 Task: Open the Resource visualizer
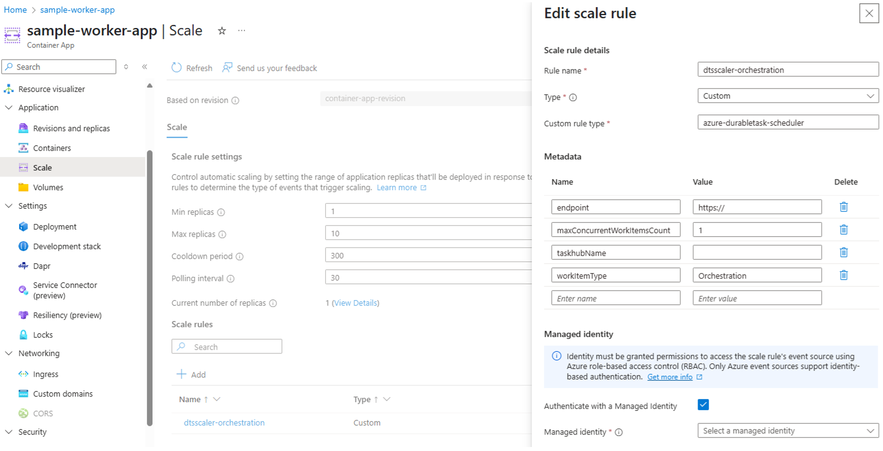click(51, 89)
